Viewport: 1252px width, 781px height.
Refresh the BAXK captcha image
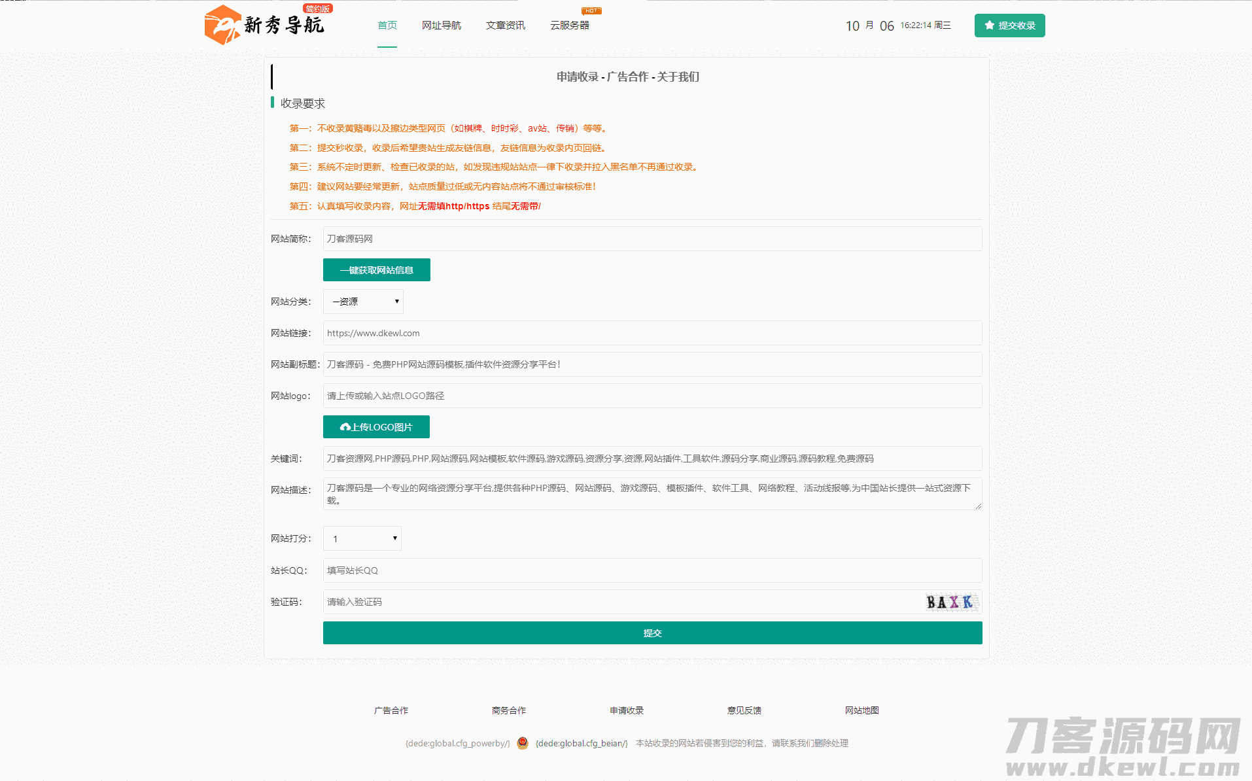coord(952,602)
